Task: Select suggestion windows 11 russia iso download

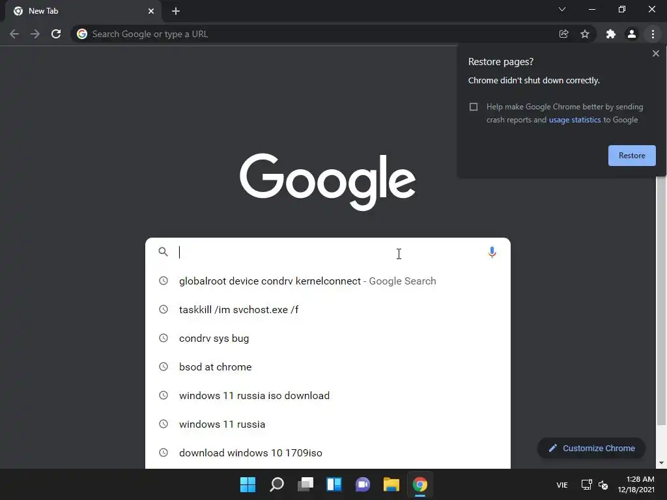Action: 328,395
